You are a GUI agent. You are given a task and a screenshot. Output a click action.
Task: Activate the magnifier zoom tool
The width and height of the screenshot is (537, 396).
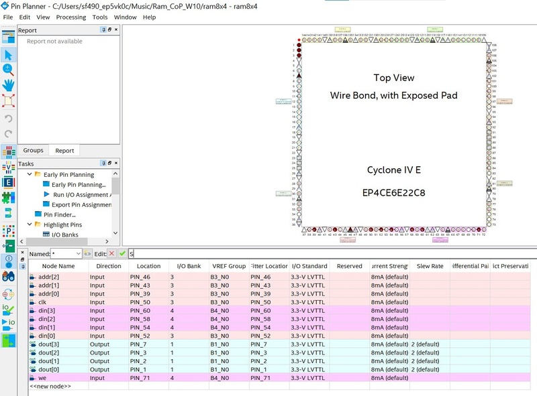(x=9, y=70)
